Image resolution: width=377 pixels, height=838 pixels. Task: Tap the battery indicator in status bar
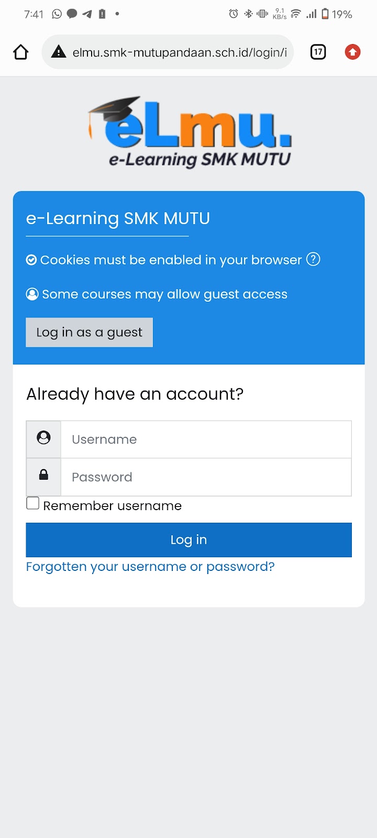pos(325,14)
